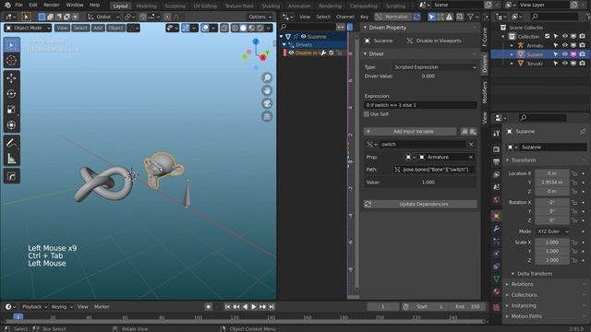Select the Annotate tool
The height and width of the screenshot is (332, 591).
click(x=11, y=143)
